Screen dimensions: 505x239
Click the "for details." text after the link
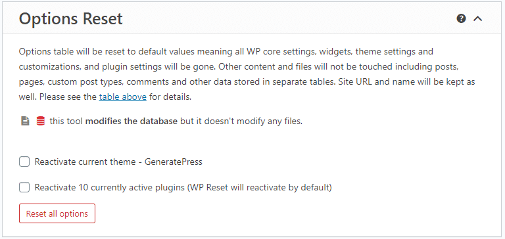pos(170,97)
